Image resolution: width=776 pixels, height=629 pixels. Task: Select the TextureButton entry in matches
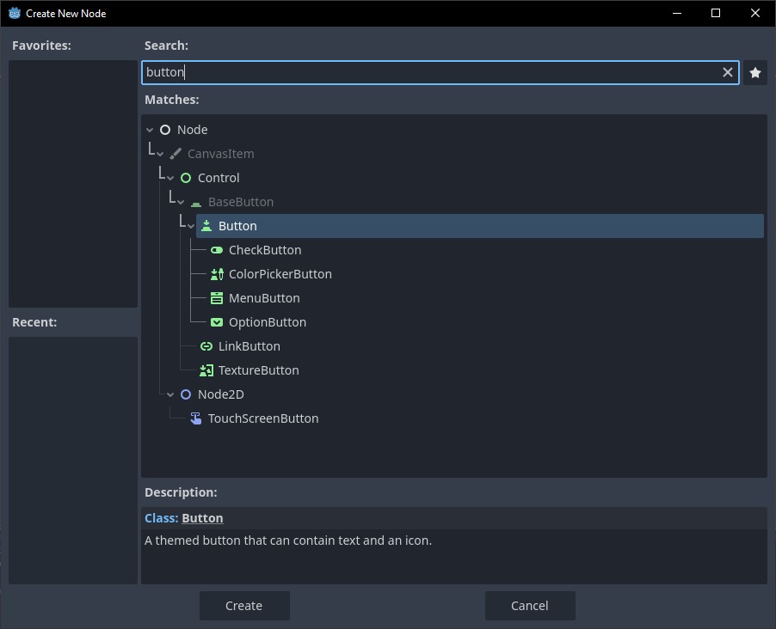pyautogui.click(x=258, y=370)
